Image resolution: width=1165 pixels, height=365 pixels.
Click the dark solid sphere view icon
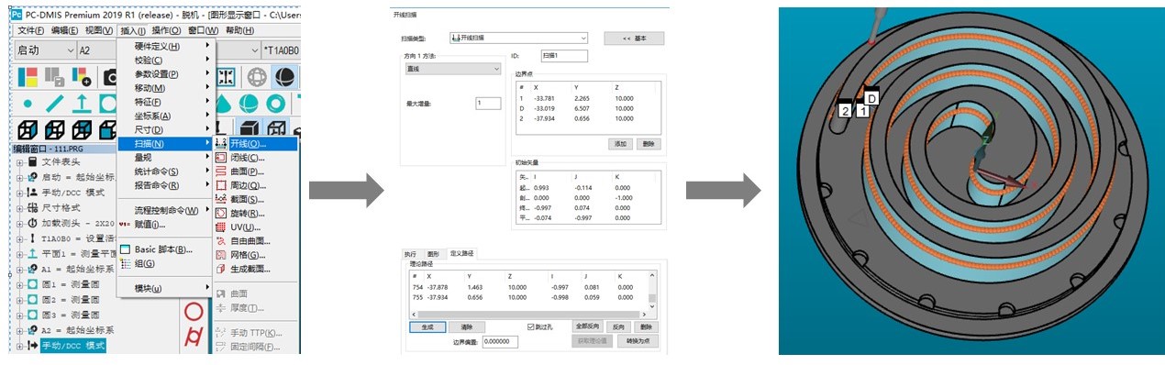click(x=285, y=76)
